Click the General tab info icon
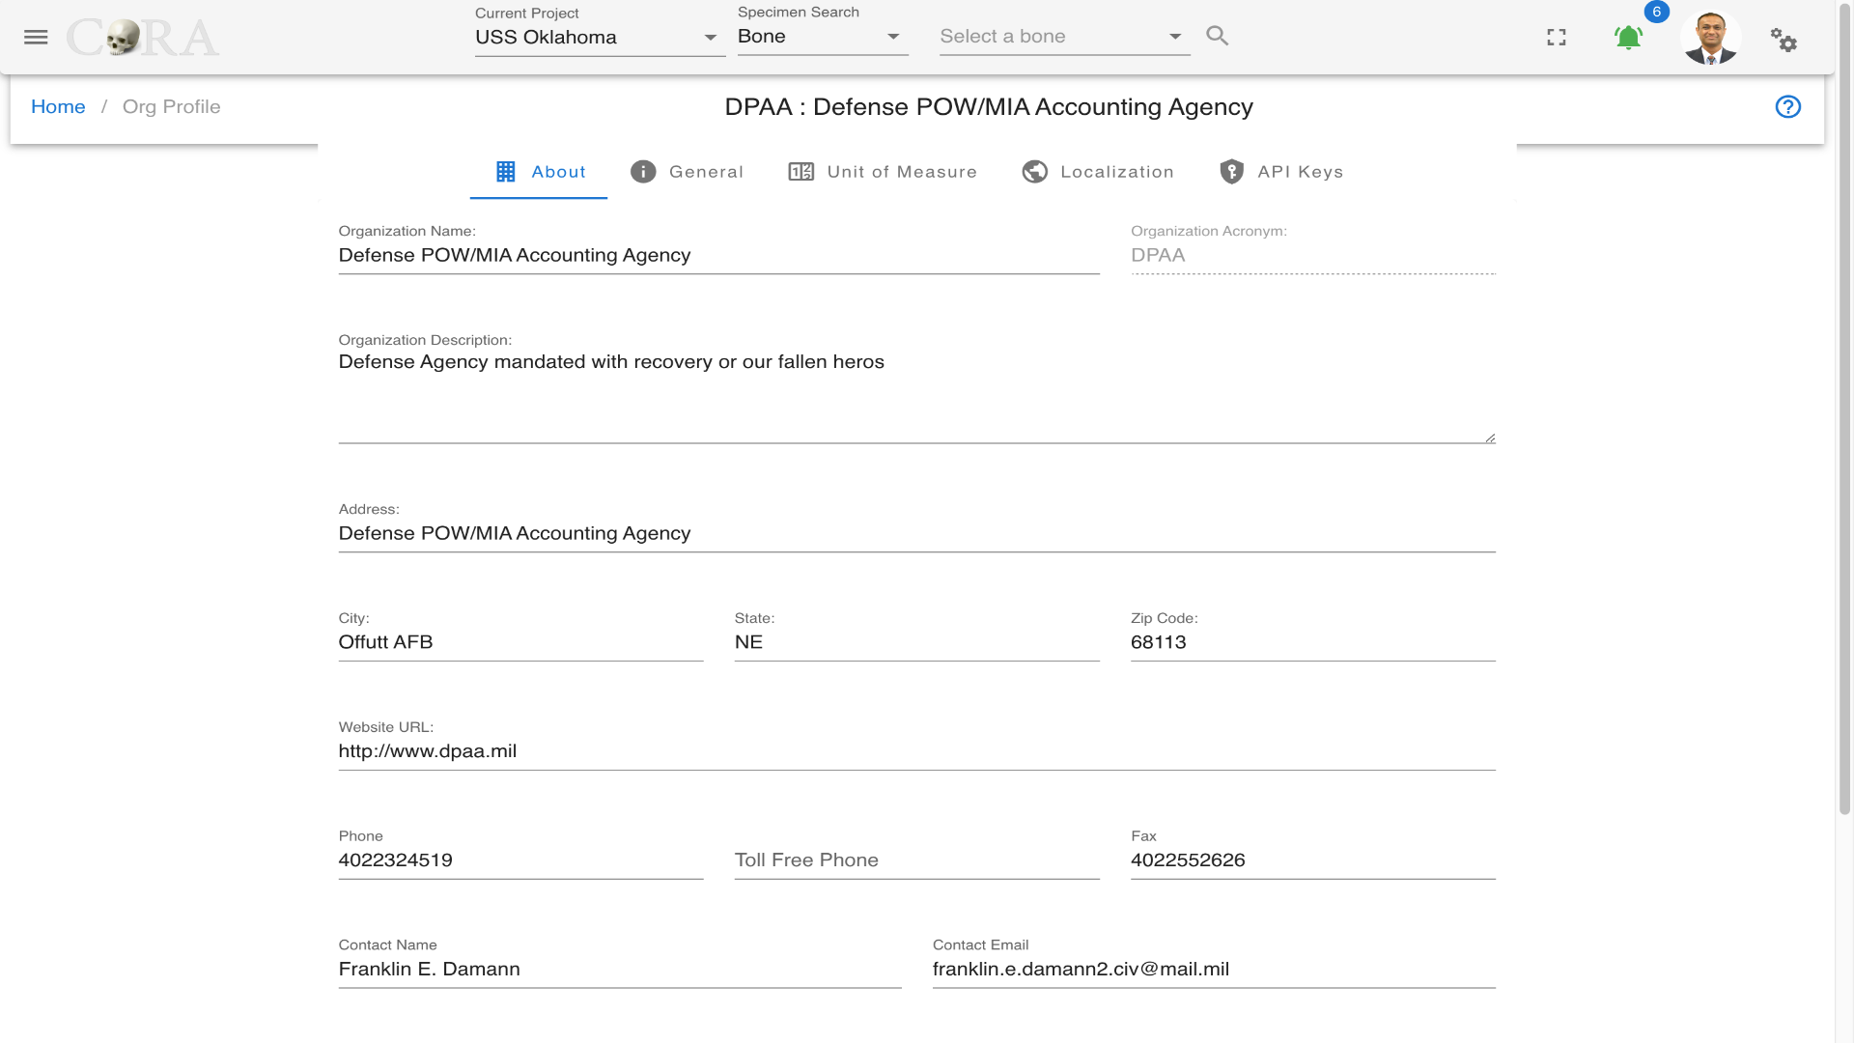The image size is (1854, 1043). [x=643, y=172]
